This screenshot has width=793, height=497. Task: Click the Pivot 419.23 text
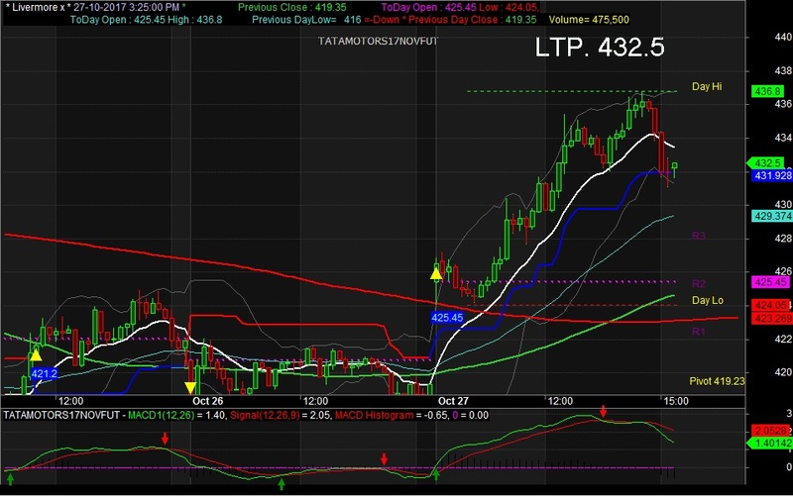pos(716,380)
